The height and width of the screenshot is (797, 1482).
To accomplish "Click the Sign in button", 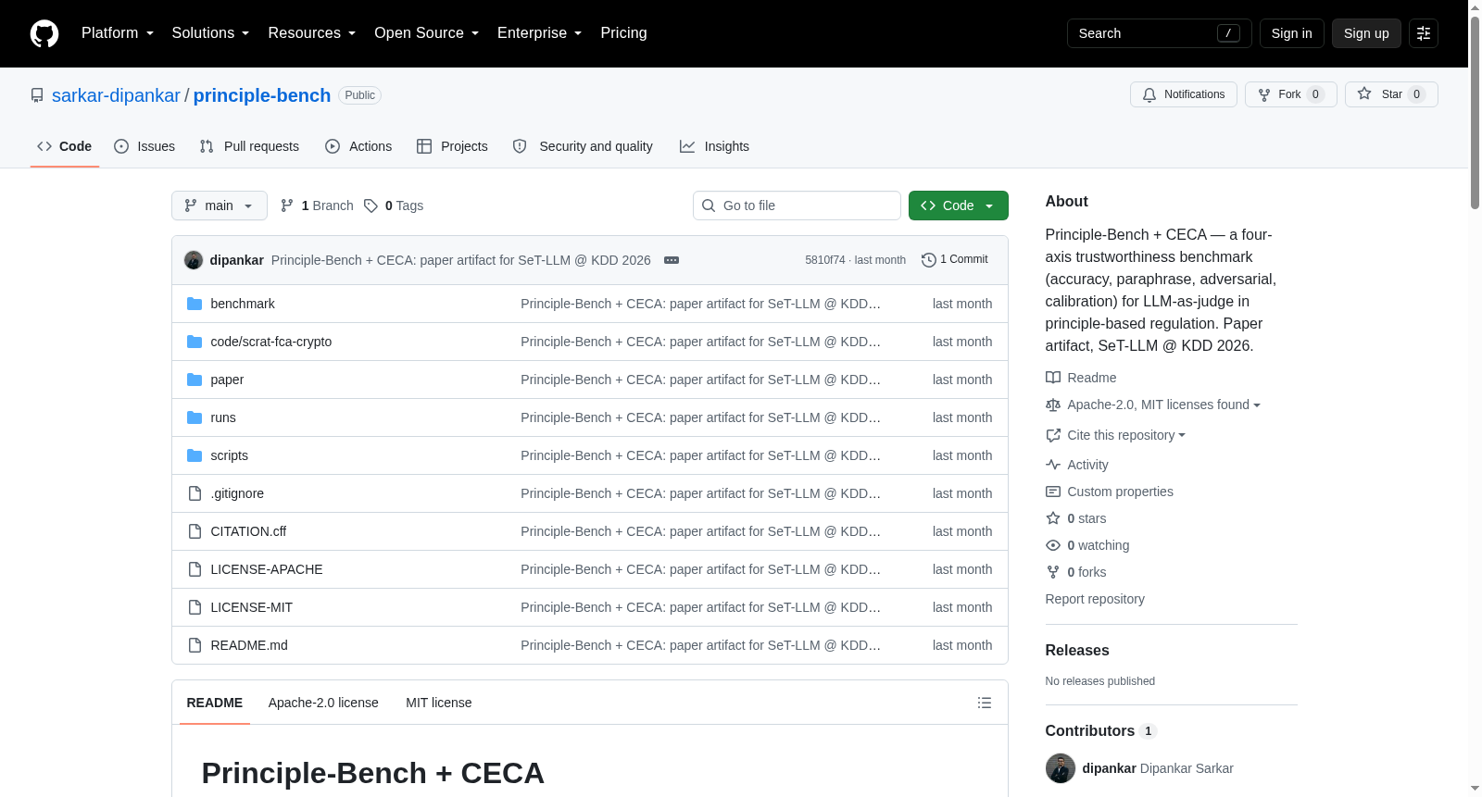I will point(1292,33).
